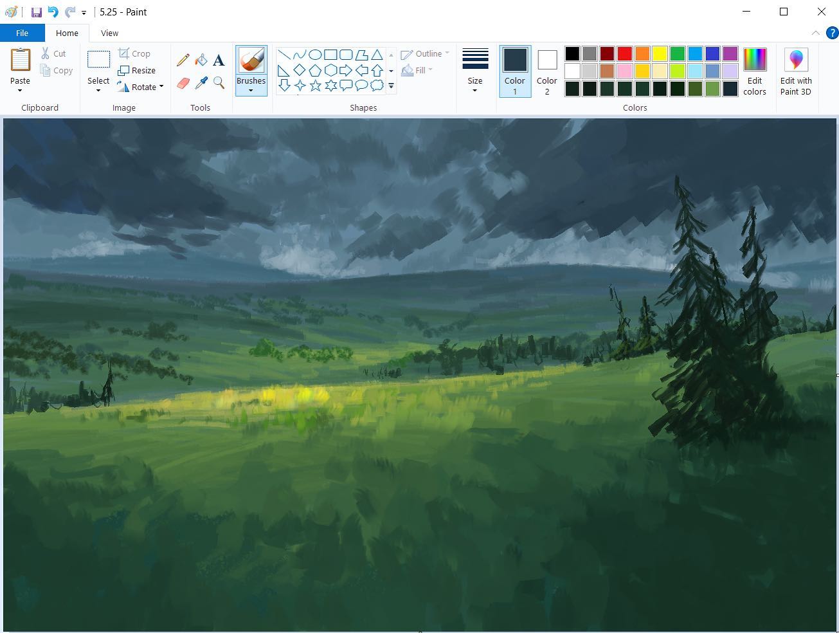The height and width of the screenshot is (633, 839).
Task: Click the Save icon in title bar
Action: pyautogui.click(x=37, y=12)
